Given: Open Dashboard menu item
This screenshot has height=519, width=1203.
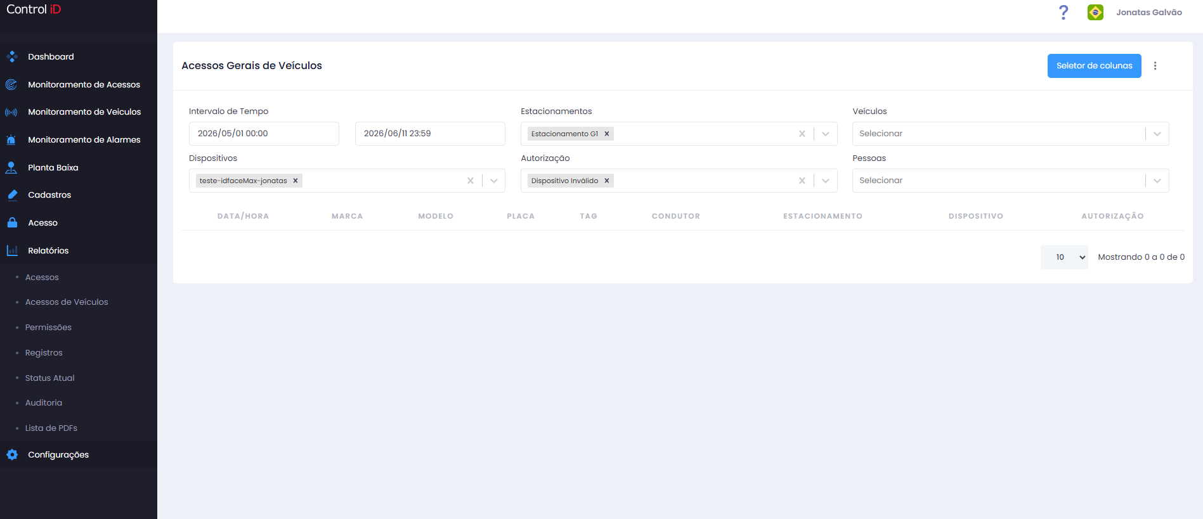Looking at the screenshot, I should point(79,56).
